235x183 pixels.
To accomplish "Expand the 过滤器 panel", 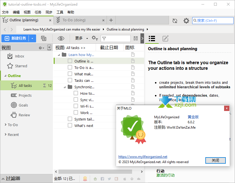I will 3,179.
